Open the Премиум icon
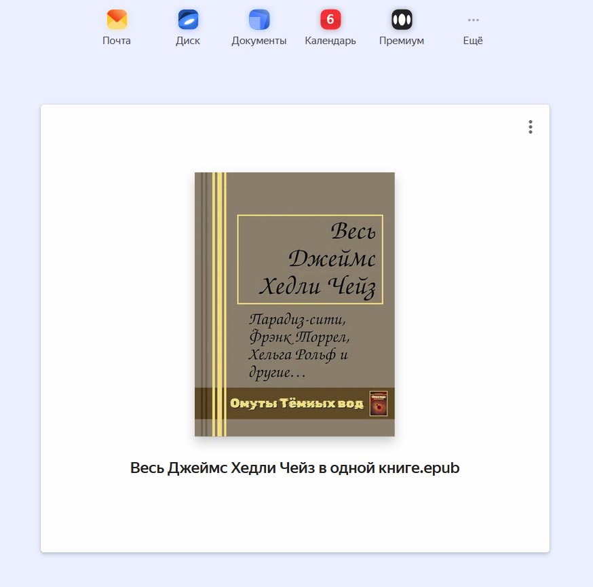Viewport: 593px width, 587px height. point(402,20)
